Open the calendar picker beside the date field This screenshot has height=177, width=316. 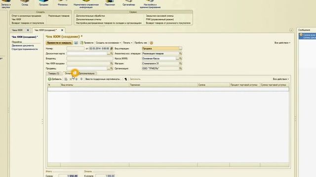[112, 49]
